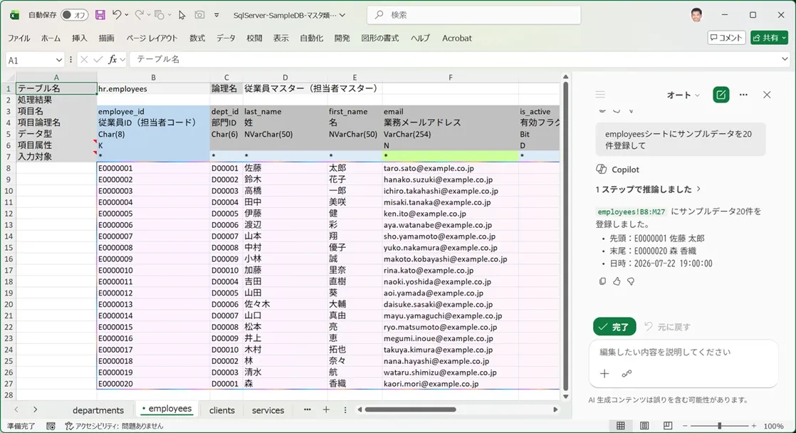The image size is (796, 433).
Task: Undo the last action
Action: point(117,15)
